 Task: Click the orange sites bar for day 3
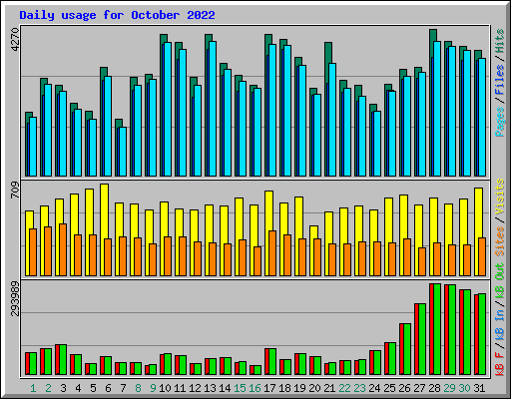coord(63,249)
